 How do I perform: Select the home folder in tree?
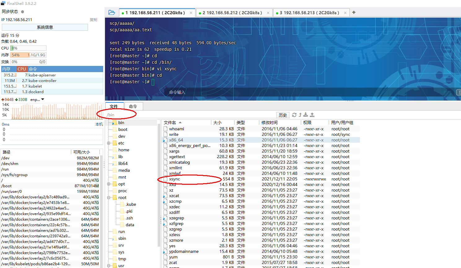click(124, 150)
